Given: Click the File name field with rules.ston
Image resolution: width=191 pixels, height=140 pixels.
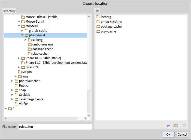Looking at the screenshot, I should 55,127.
